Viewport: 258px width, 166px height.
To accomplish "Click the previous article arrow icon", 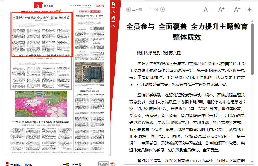I will [128, 9].
